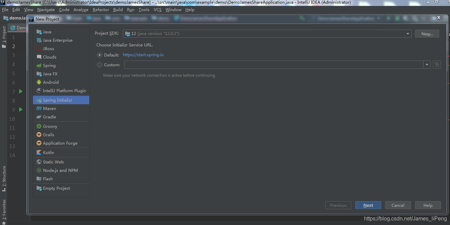Screen dimensions: 450x225
Task: Open the View menu
Action: (x=29, y=10)
